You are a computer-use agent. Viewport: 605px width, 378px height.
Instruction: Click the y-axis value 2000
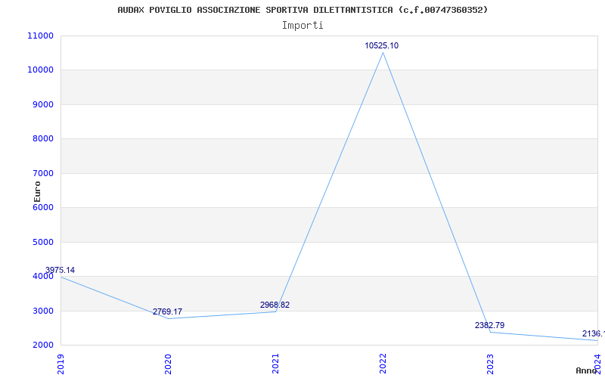tap(42, 345)
